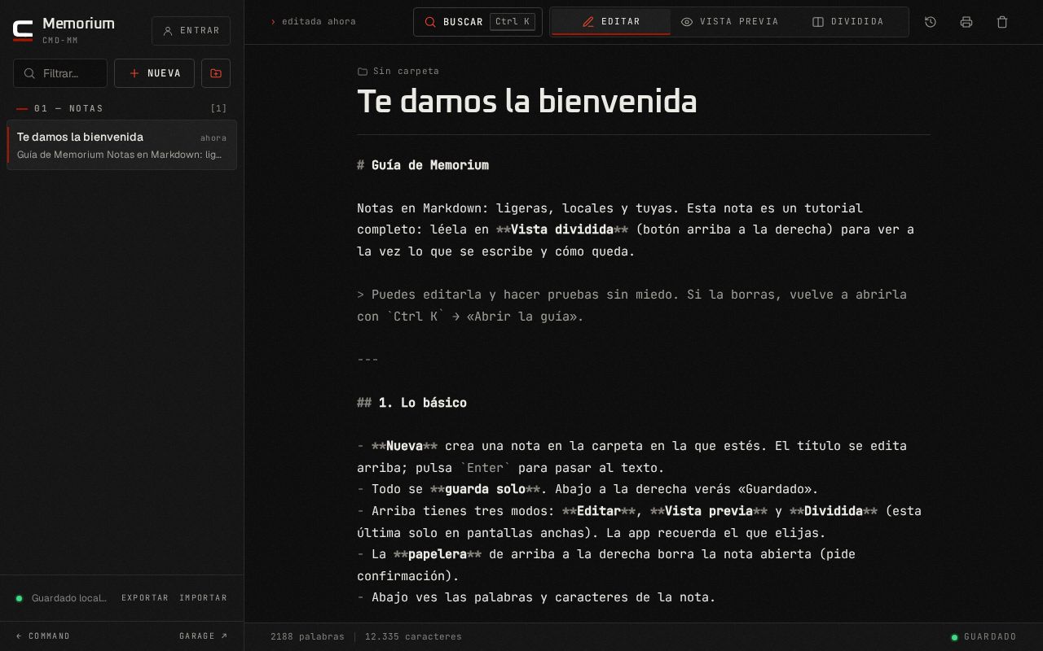The image size is (1043, 651).
Task: Create new folder with folder-plus icon
Action: [x=216, y=73]
